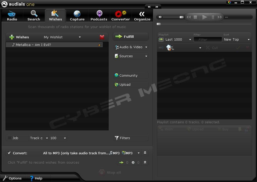257x182 pixels.
Task: Toggle the Convert checkbox
Action: [9, 153]
